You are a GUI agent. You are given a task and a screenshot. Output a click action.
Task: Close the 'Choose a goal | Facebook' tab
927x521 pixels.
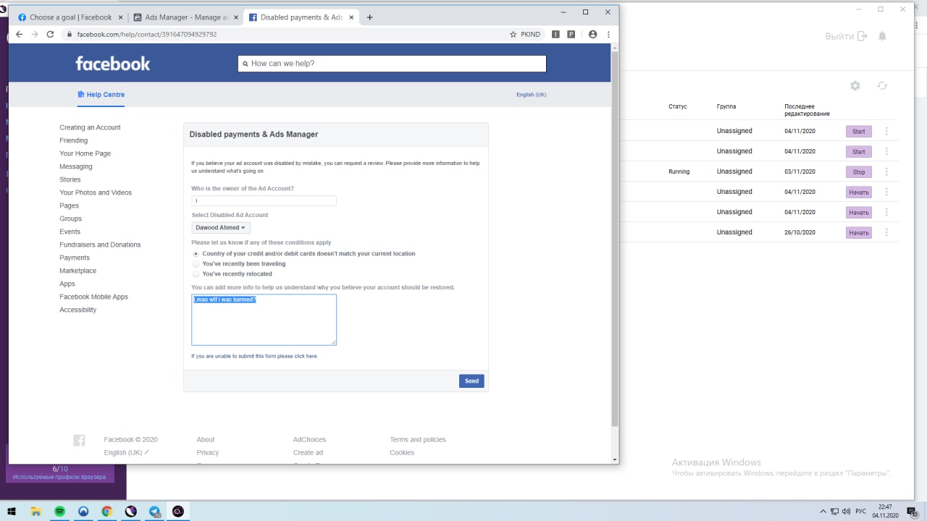coord(119,17)
